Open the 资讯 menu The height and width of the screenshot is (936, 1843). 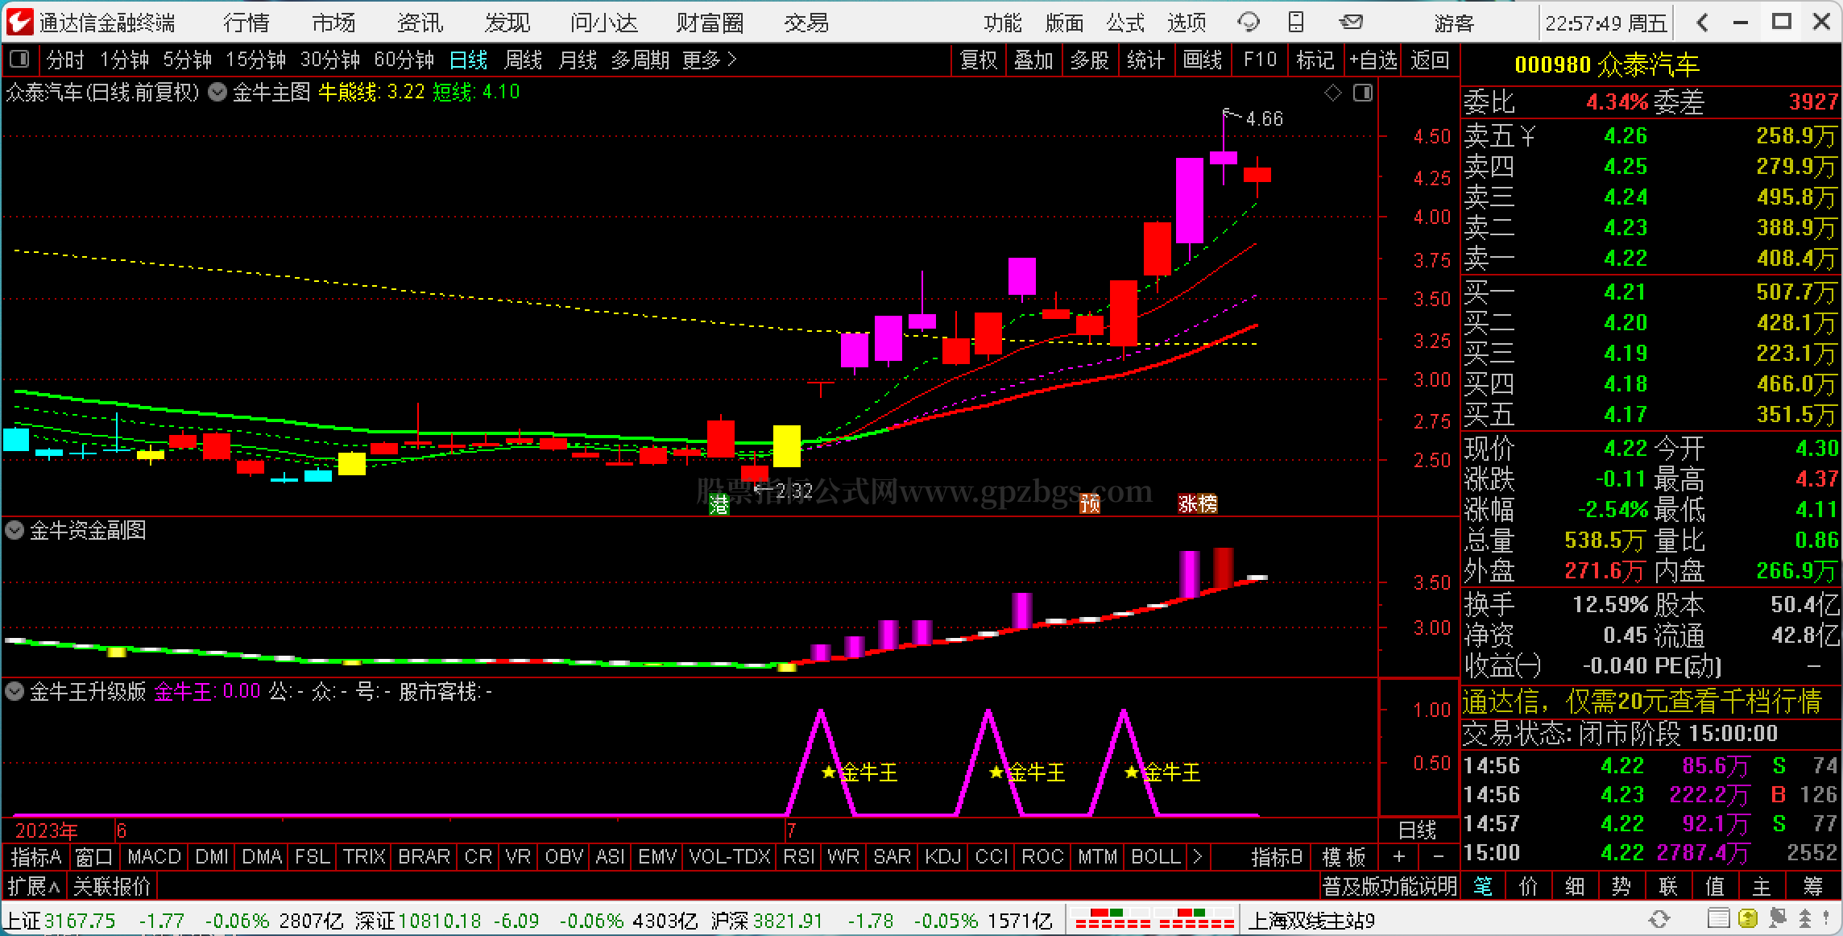coord(420,23)
